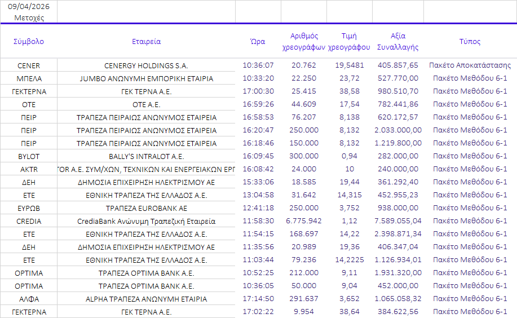Click the Εταιρεία column header
The height and width of the screenshot is (318, 517).
click(146, 41)
